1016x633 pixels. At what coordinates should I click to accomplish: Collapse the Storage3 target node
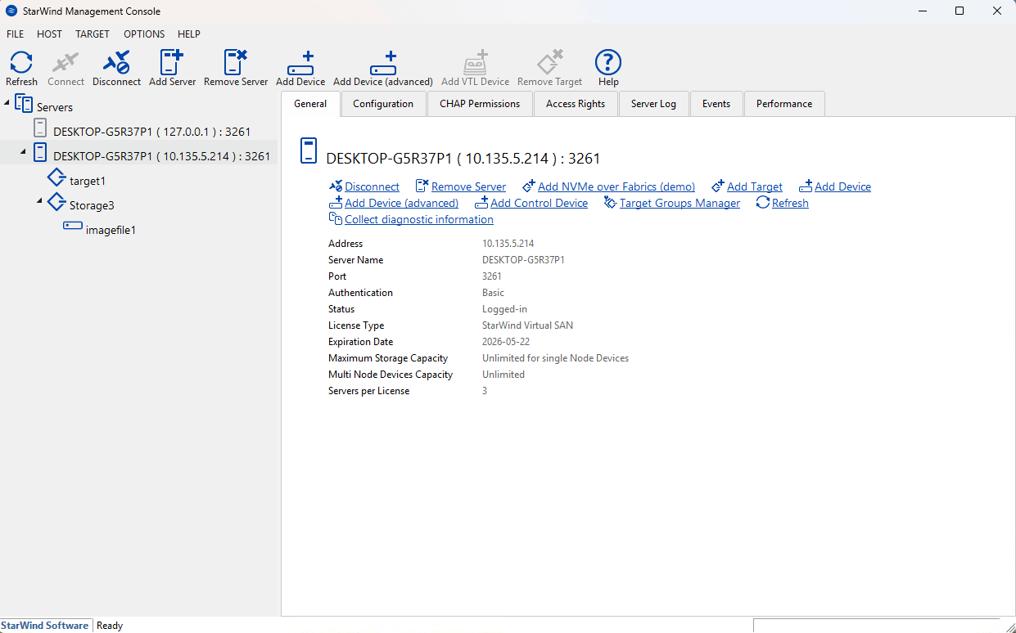click(x=39, y=200)
